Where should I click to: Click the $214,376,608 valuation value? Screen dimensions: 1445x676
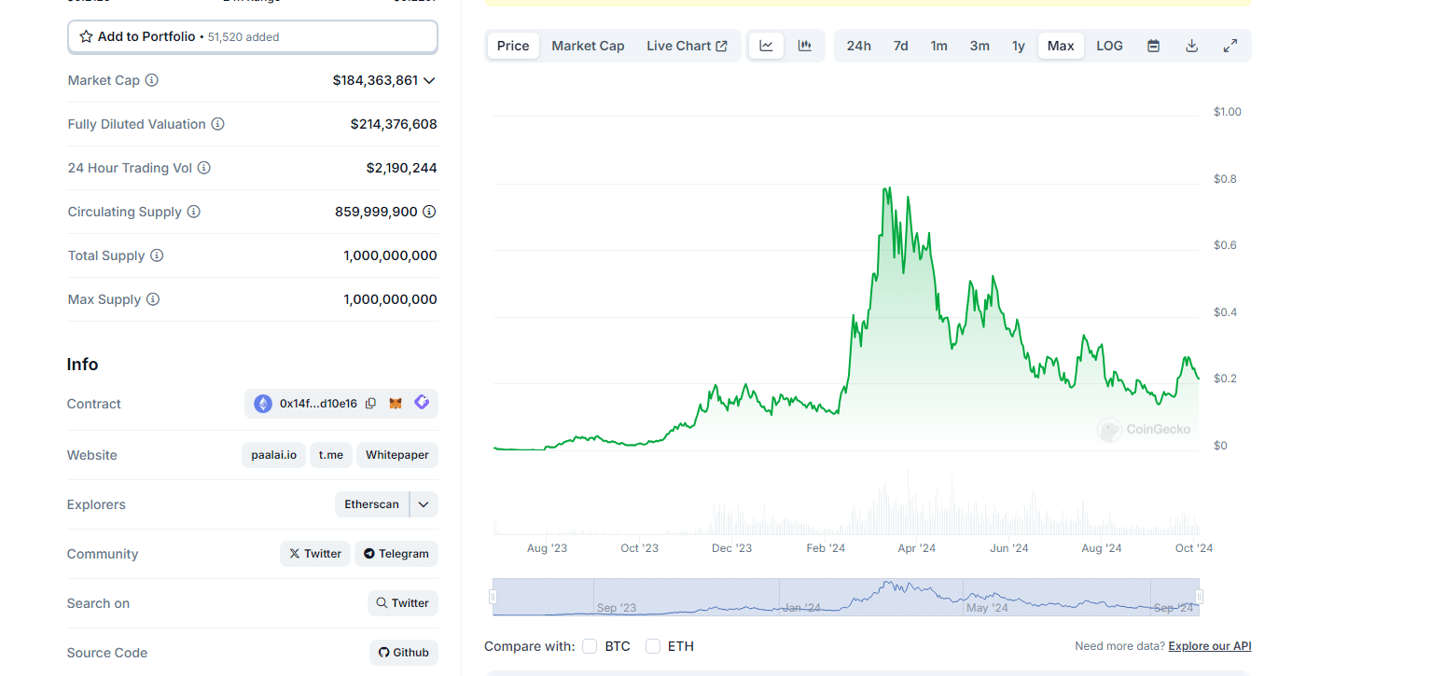coord(394,124)
